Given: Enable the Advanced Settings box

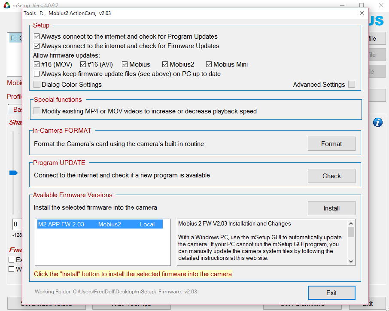Looking at the screenshot, I should click(352, 84).
